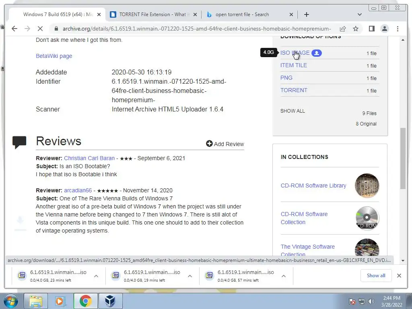Close the open torrent file tab
This screenshot has height=309, width=412.
291,14
